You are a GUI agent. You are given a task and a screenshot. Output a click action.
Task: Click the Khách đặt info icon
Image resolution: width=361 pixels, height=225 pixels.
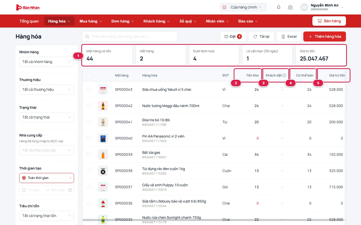tap(284, 75)
